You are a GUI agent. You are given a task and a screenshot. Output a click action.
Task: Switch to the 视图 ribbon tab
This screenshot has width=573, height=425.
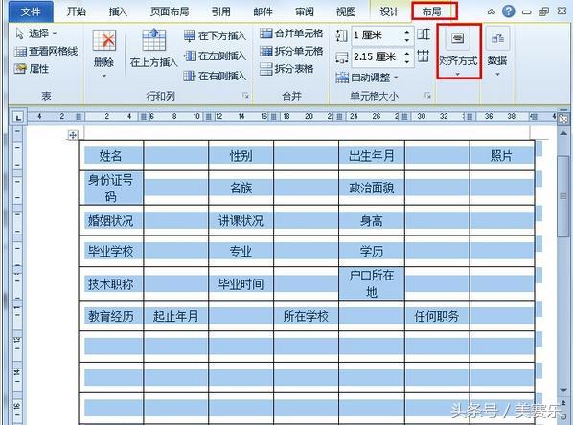click(346, 11)
